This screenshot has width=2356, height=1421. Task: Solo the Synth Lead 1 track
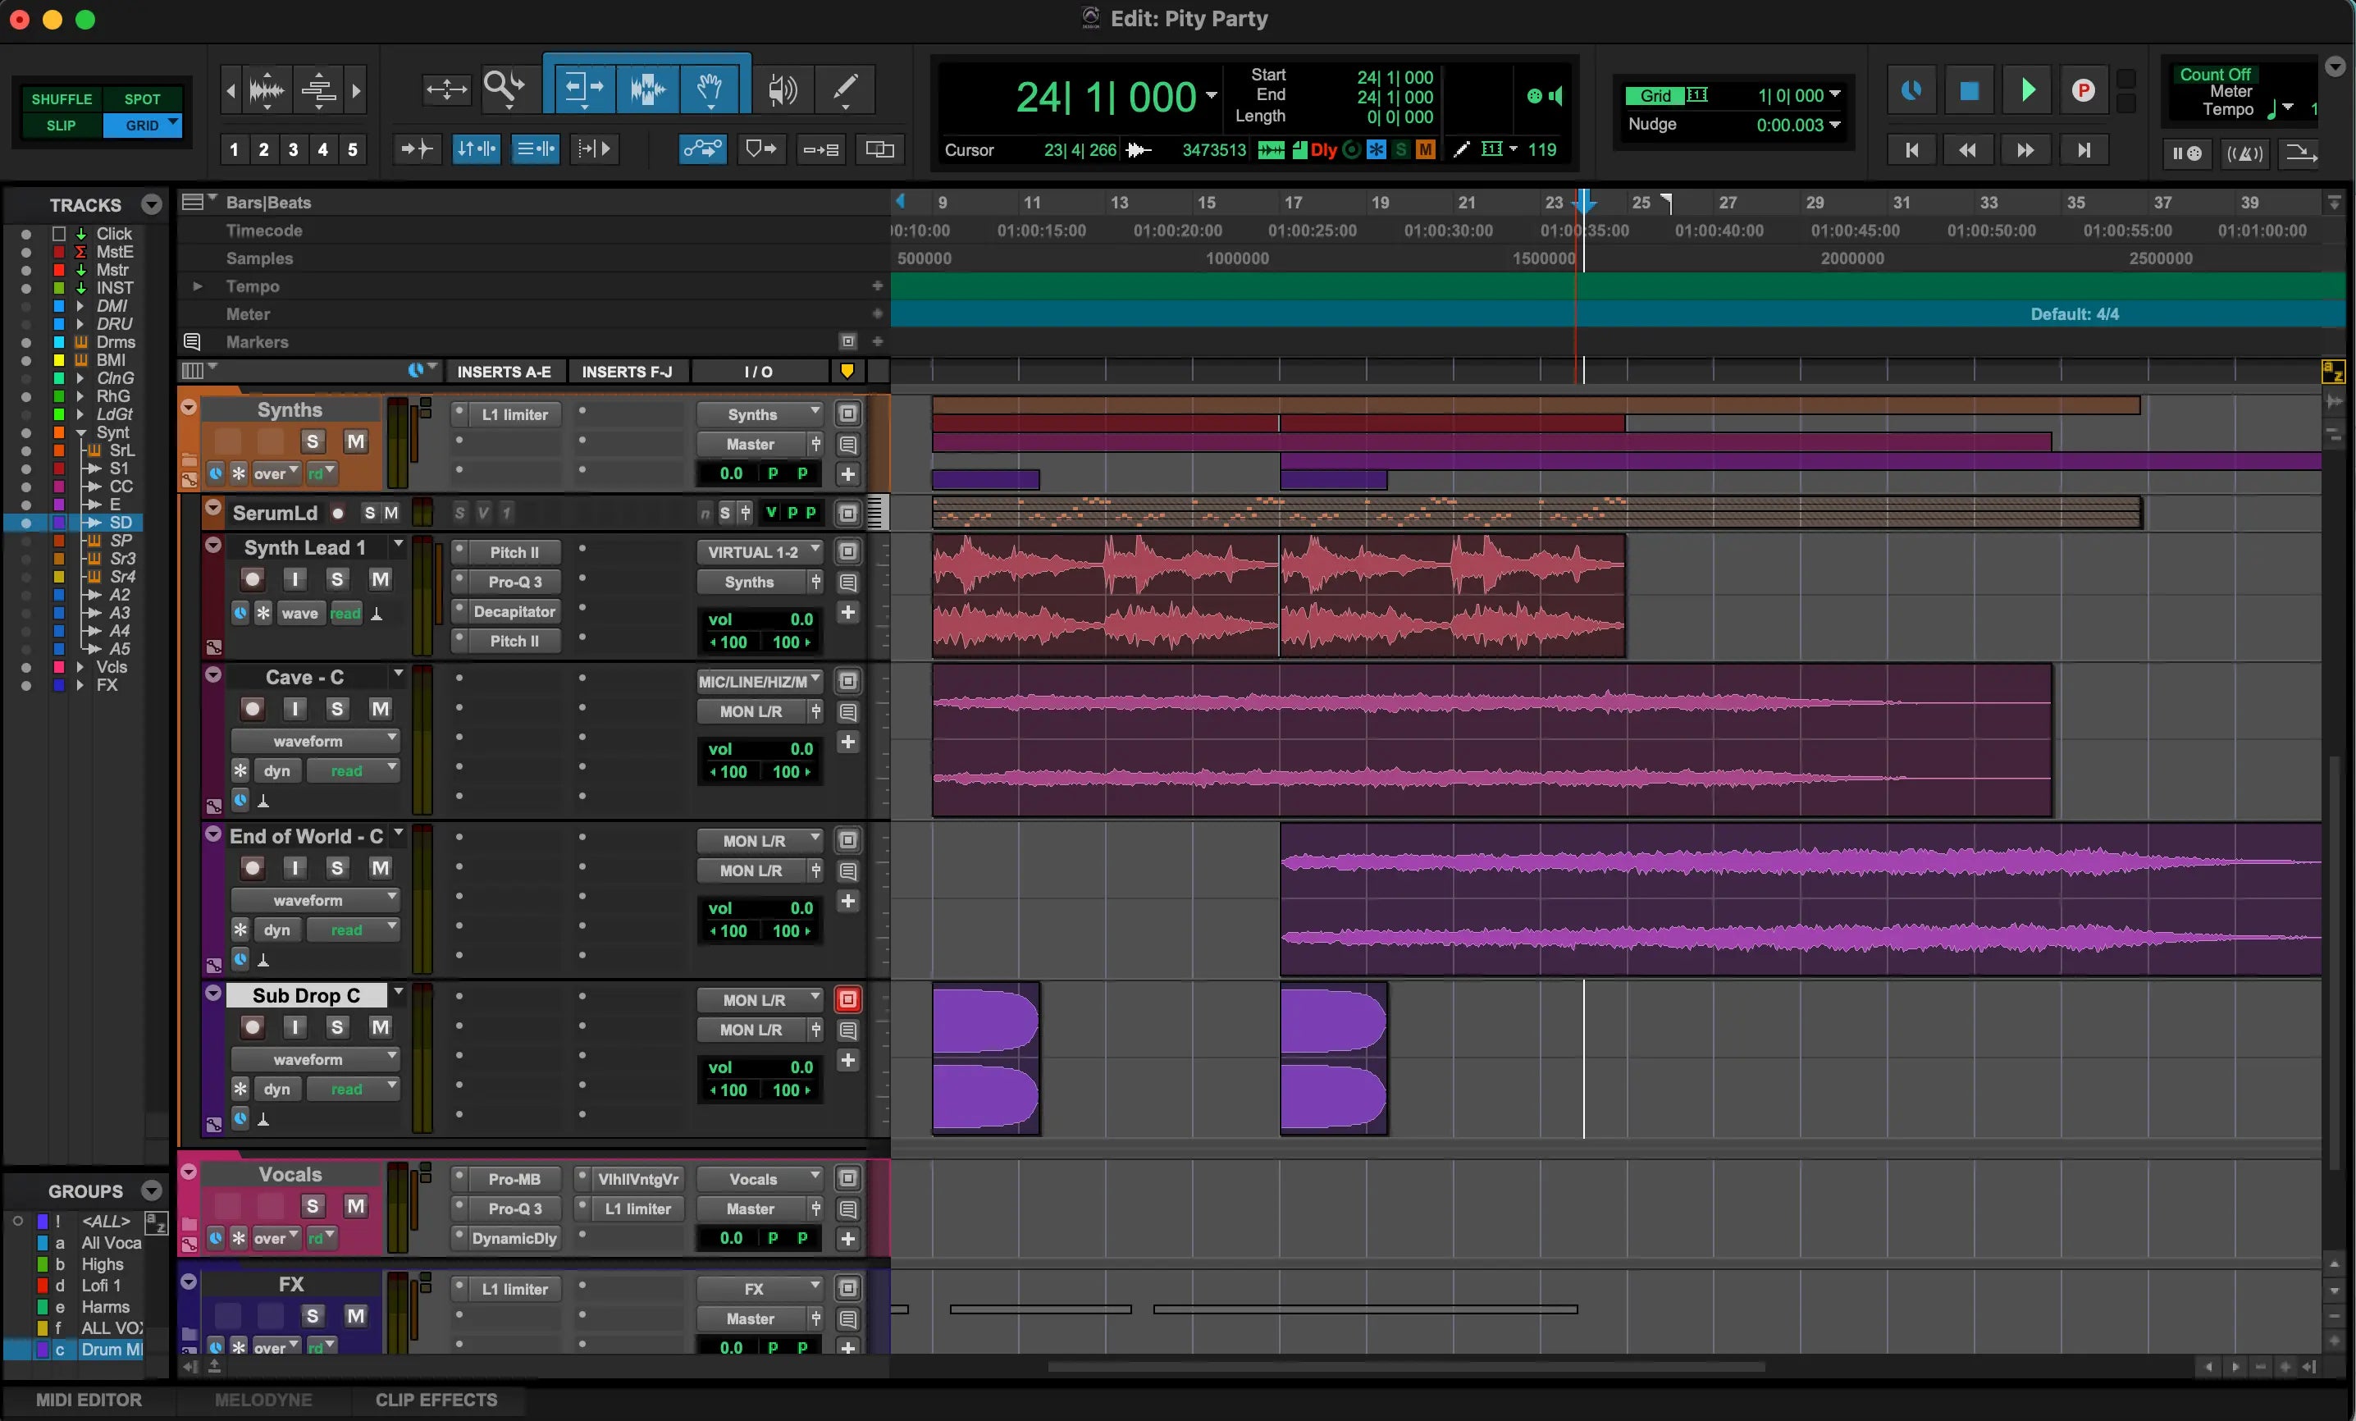(x=336, y=579)
